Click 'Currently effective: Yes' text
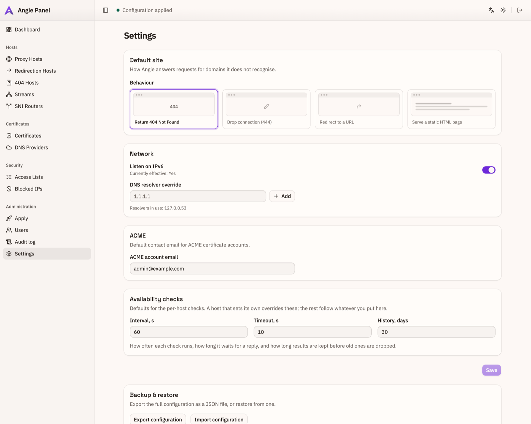Viewport: 531px width, 424px height. coord(153,173)
